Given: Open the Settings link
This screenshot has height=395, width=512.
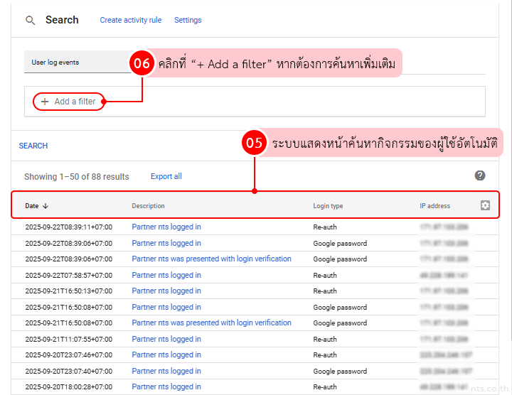Looking at the screenshot, I should click(188, 20).
